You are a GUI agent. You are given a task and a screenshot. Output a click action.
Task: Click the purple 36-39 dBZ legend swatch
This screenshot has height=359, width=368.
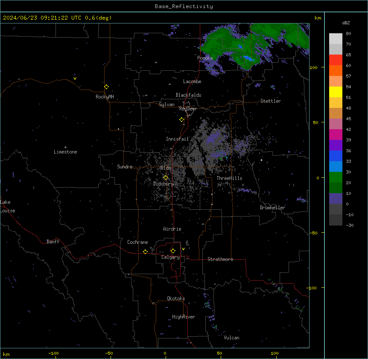click(x=336, y=145)
